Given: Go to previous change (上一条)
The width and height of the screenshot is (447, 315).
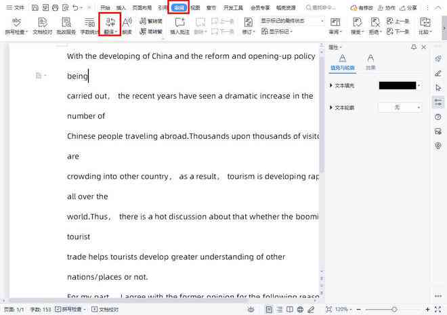Looking at the screenshot, I should pyautogui.click(x=398, y=21).
